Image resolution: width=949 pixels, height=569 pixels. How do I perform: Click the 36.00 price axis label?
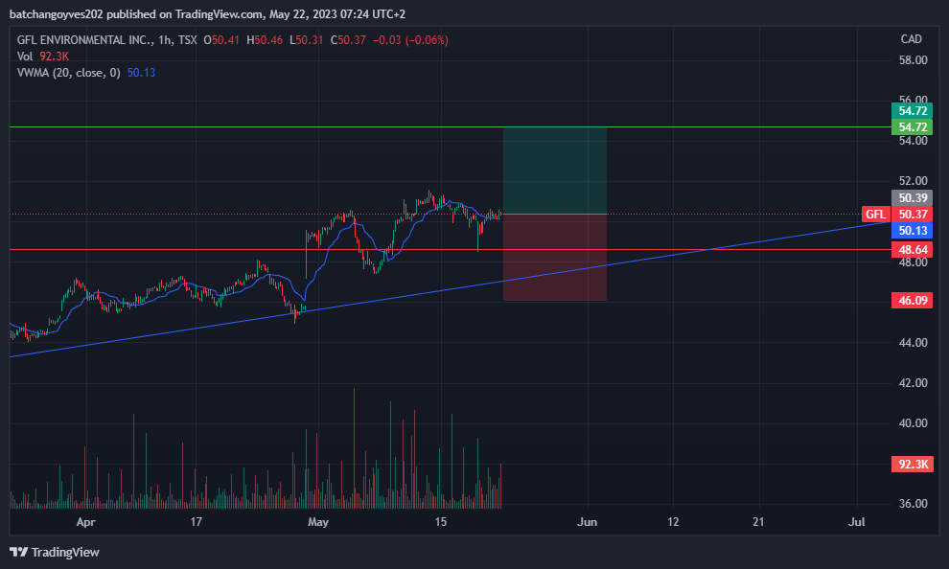click(x=913, y=503)
